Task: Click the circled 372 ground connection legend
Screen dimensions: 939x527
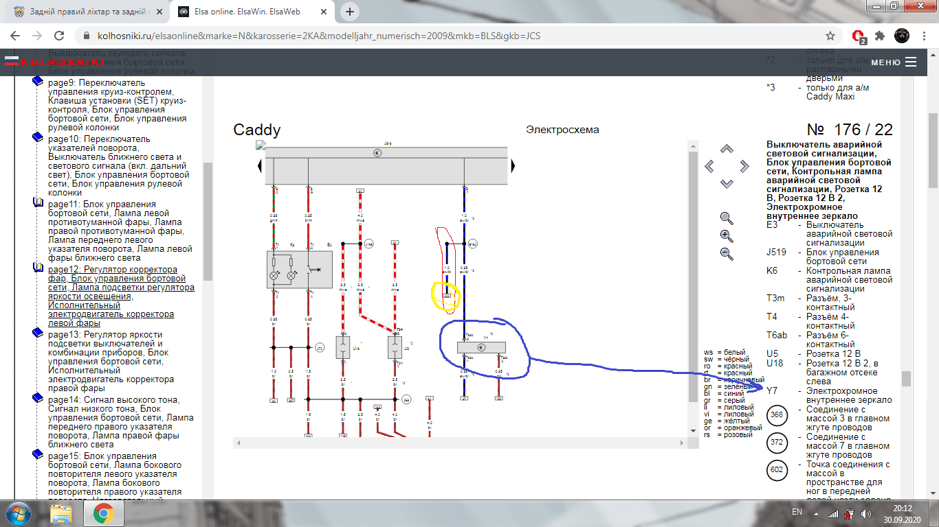Action: click(777, 443)
